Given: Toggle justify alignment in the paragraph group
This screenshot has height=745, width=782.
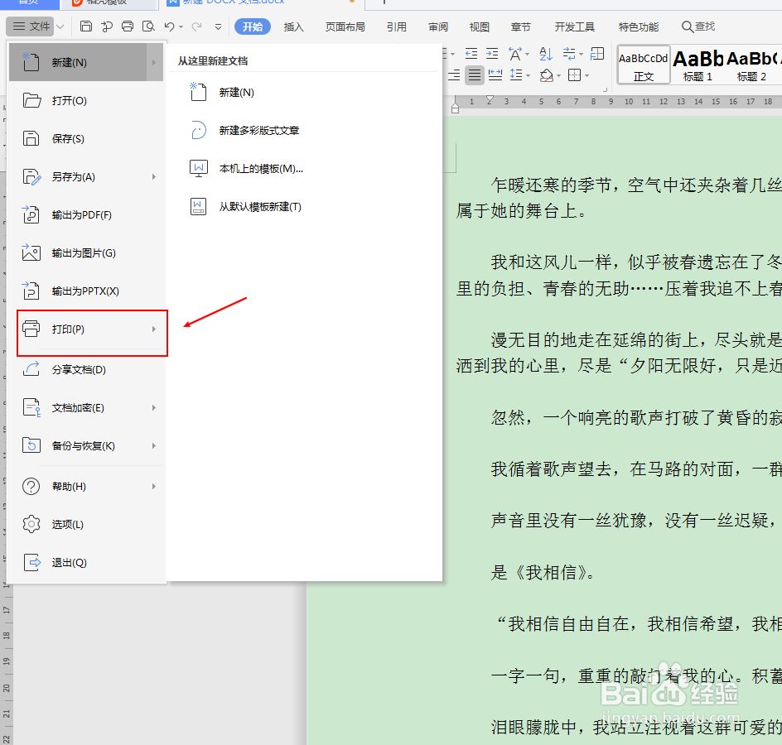Looking at the screenshot, I should click(474, 74).
